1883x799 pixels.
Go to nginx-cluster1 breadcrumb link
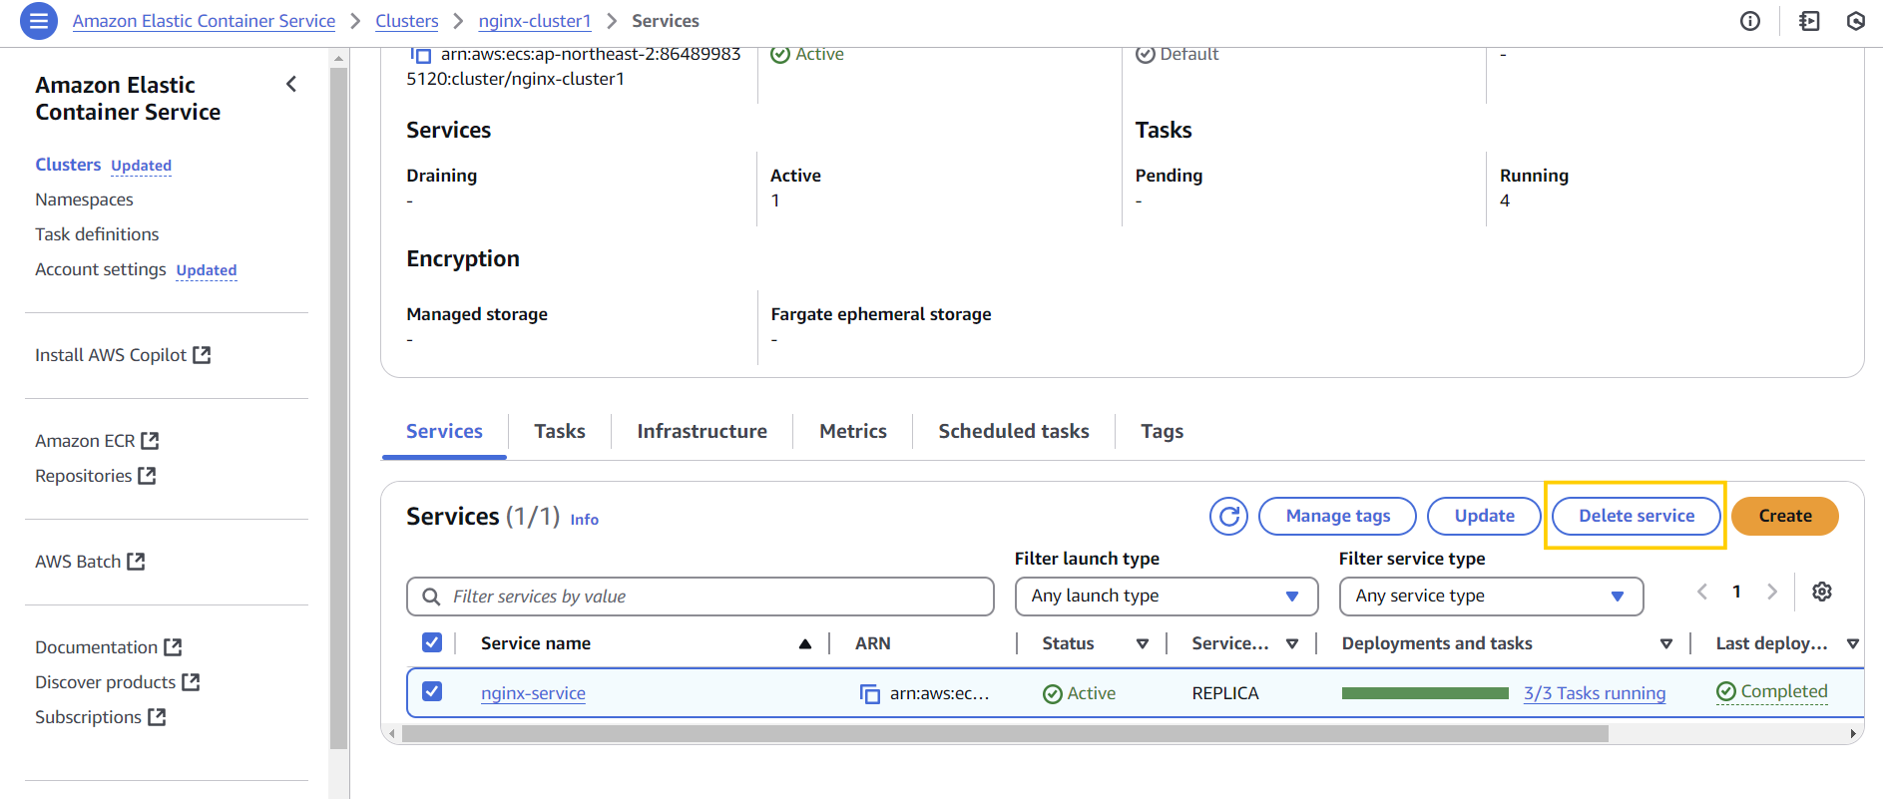[x=535, y=21]
